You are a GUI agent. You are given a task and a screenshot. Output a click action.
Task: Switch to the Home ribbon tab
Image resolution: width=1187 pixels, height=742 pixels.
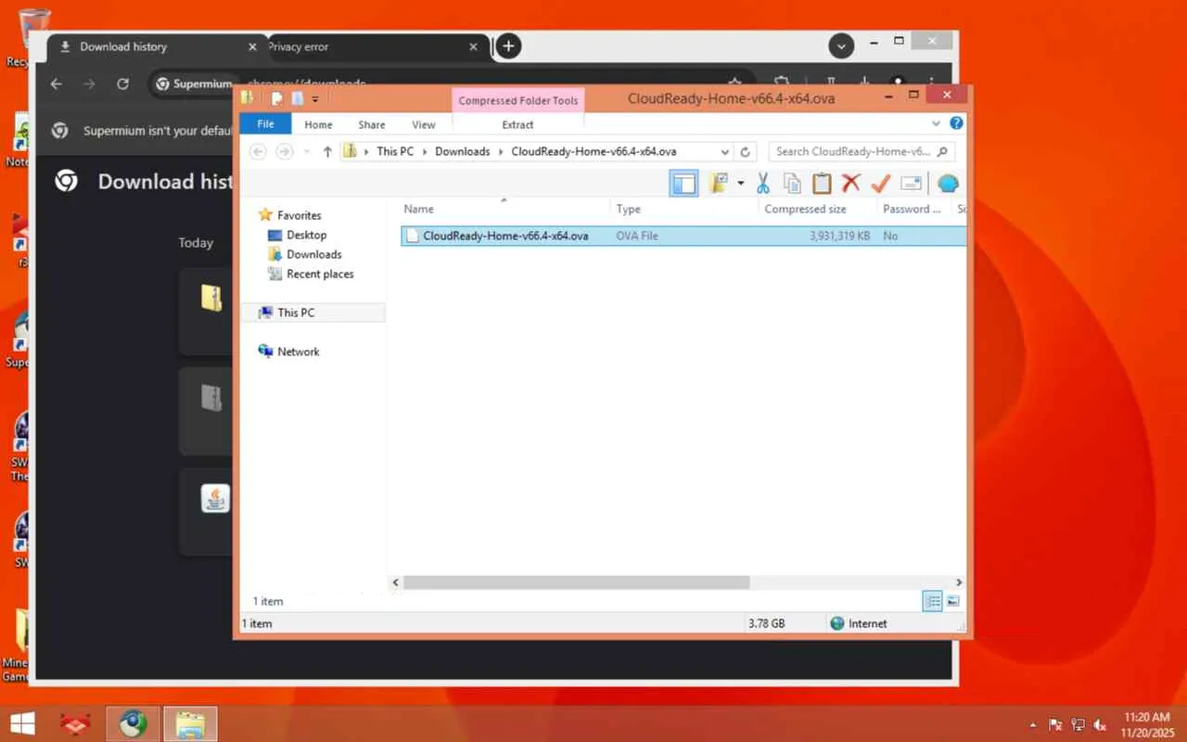[318, 124]
